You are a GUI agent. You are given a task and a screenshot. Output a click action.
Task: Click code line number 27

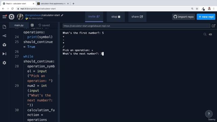pyautogui.click(x=17, y=57)
